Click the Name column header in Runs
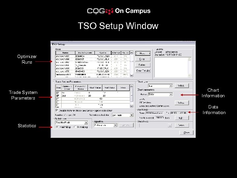 click(65, 53)
